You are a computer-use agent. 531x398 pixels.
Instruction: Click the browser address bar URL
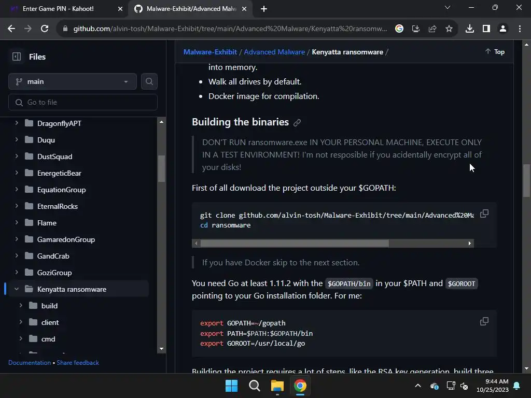tap(230, 29)
